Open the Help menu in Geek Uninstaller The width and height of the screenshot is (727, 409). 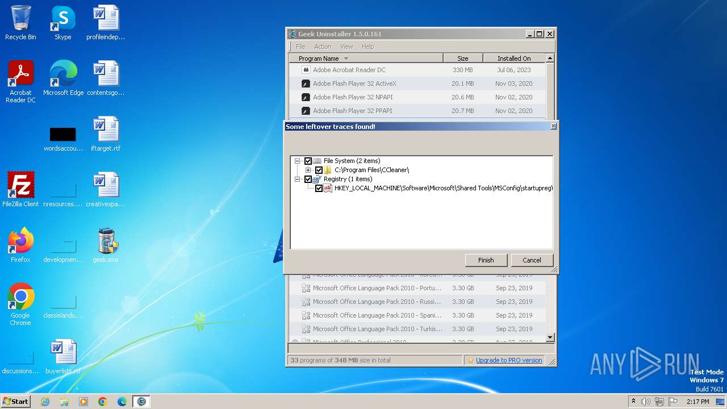(x=367, y=47)
